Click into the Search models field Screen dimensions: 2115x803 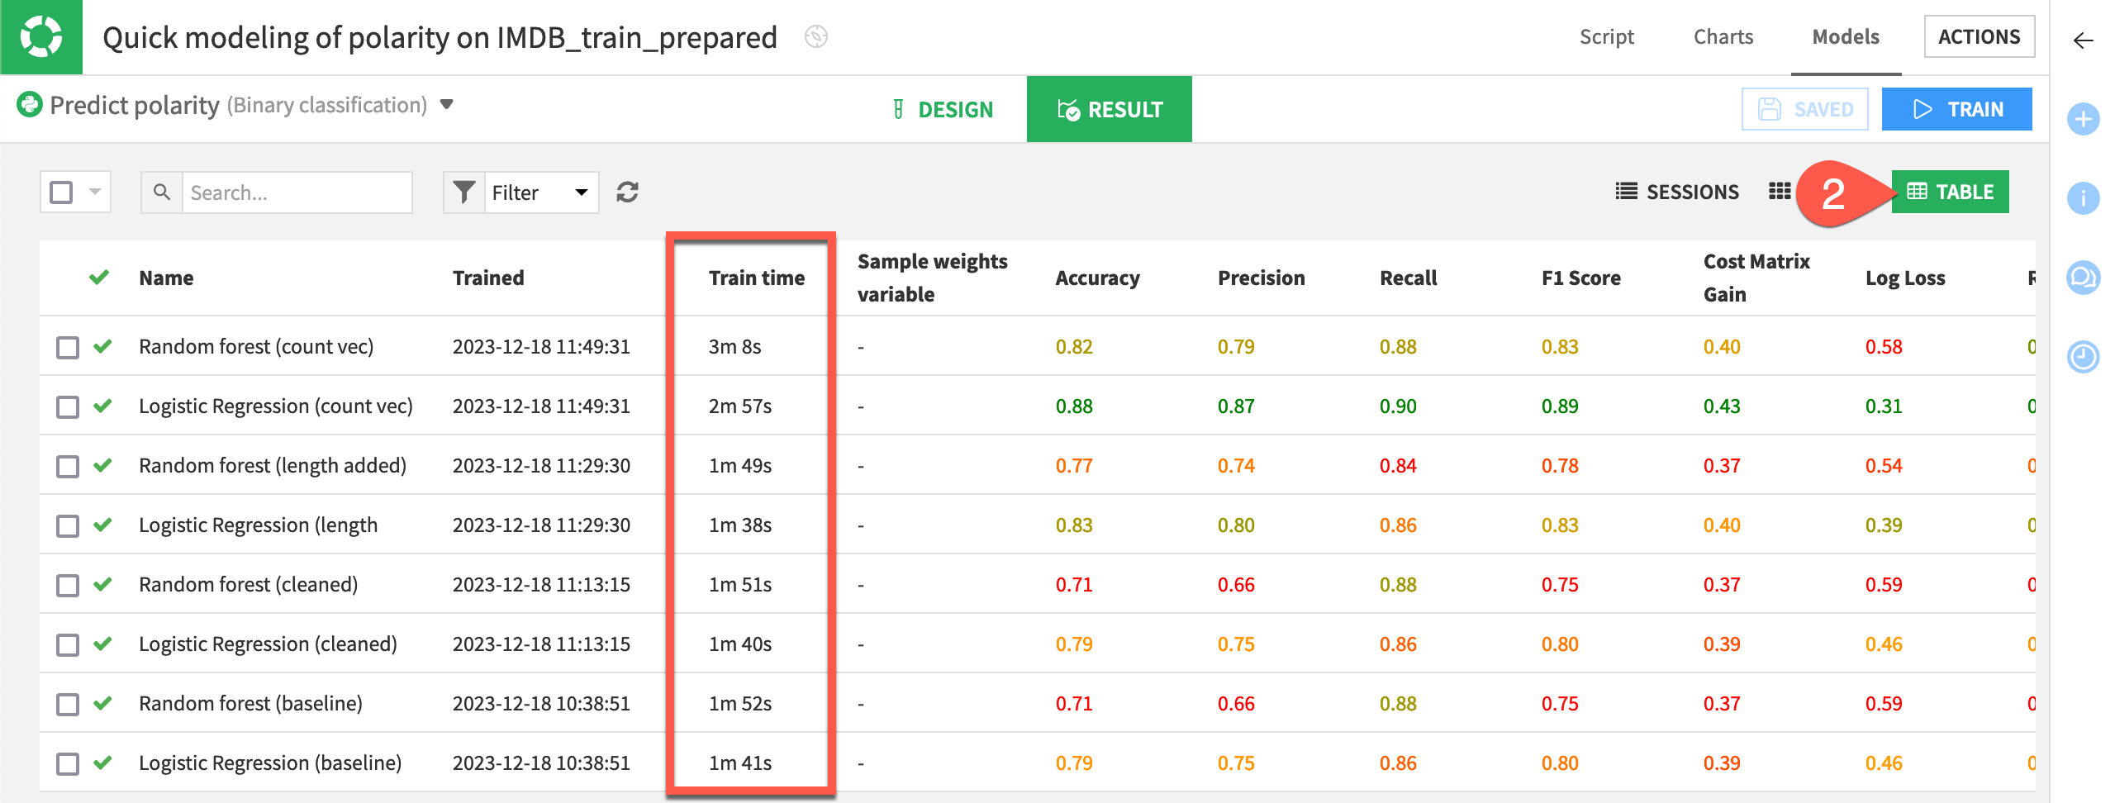[x=297, y=192]
